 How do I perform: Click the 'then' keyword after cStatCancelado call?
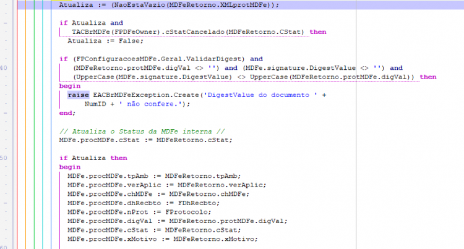click(318, 32)
